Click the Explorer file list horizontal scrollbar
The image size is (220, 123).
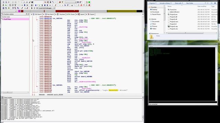(185, 33)
